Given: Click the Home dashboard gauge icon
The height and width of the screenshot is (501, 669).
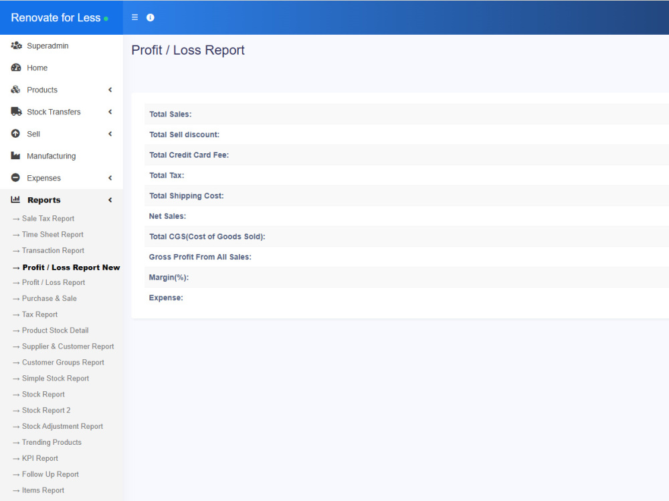Looking at the screenshot, I should (16, 68).
